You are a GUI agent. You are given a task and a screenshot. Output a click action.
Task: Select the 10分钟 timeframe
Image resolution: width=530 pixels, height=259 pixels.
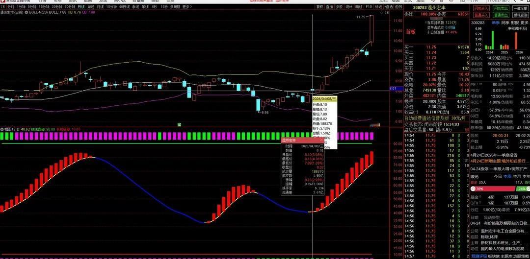[x=111, y=6]
